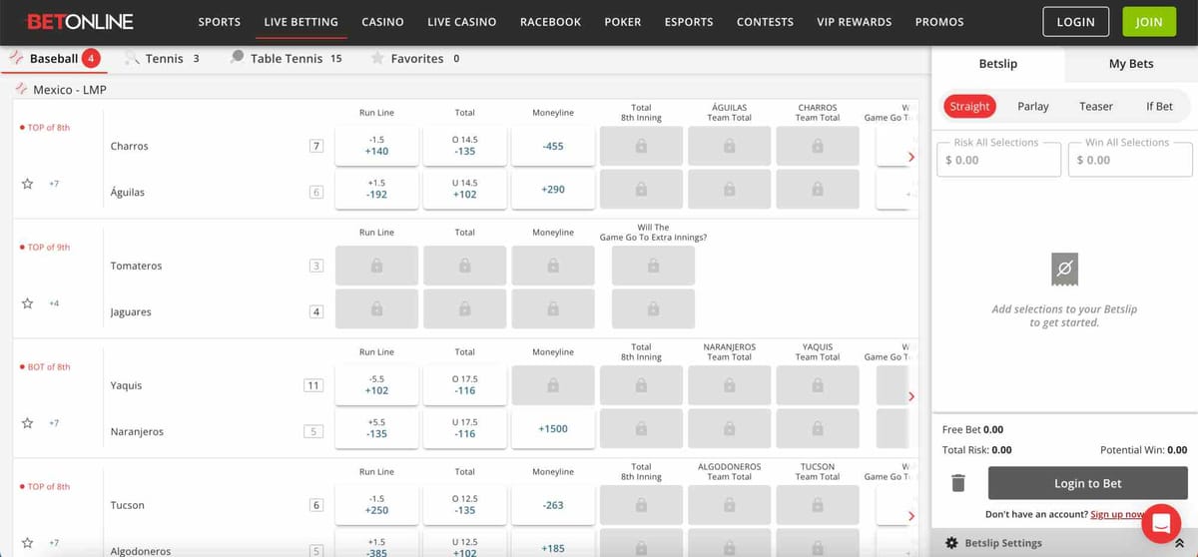Open the VIP Rewards page

click(x=854, y=22)
